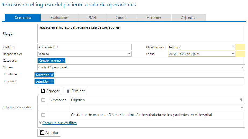
Task: Click the Control interno tag label
Action: pyautogui.click(x=50, y=61)
